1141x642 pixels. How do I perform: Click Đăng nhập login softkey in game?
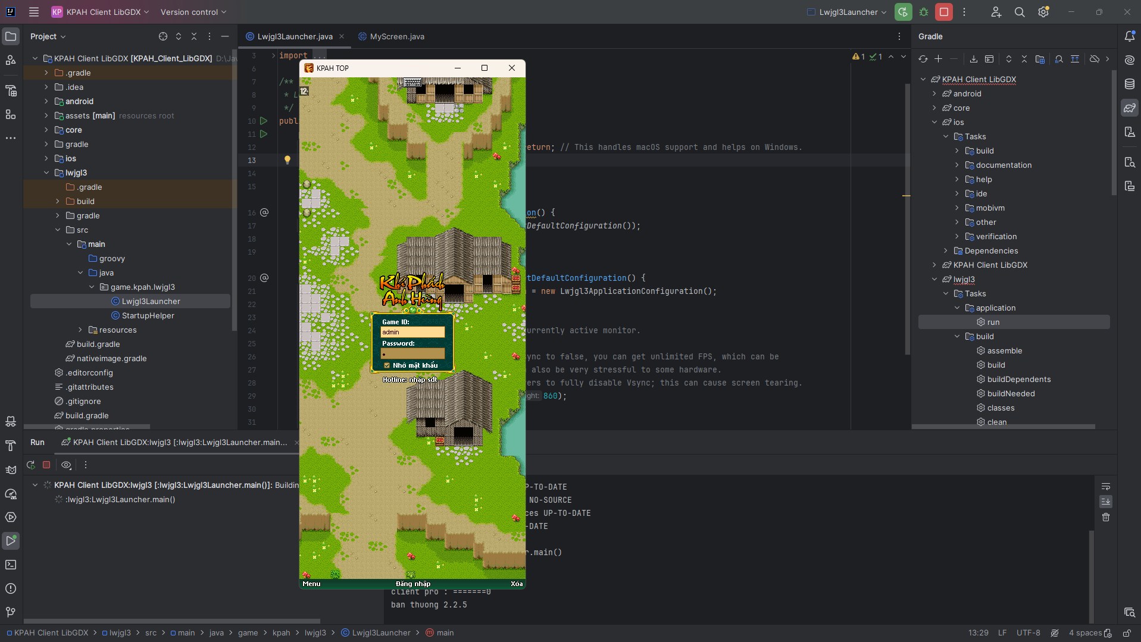(412, 584)
